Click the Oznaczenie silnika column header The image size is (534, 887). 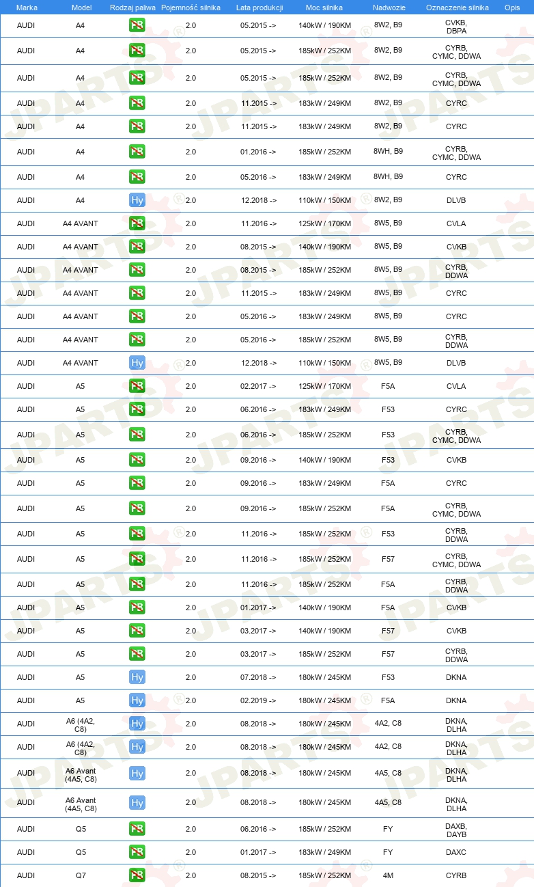click(x=457, y=8)
